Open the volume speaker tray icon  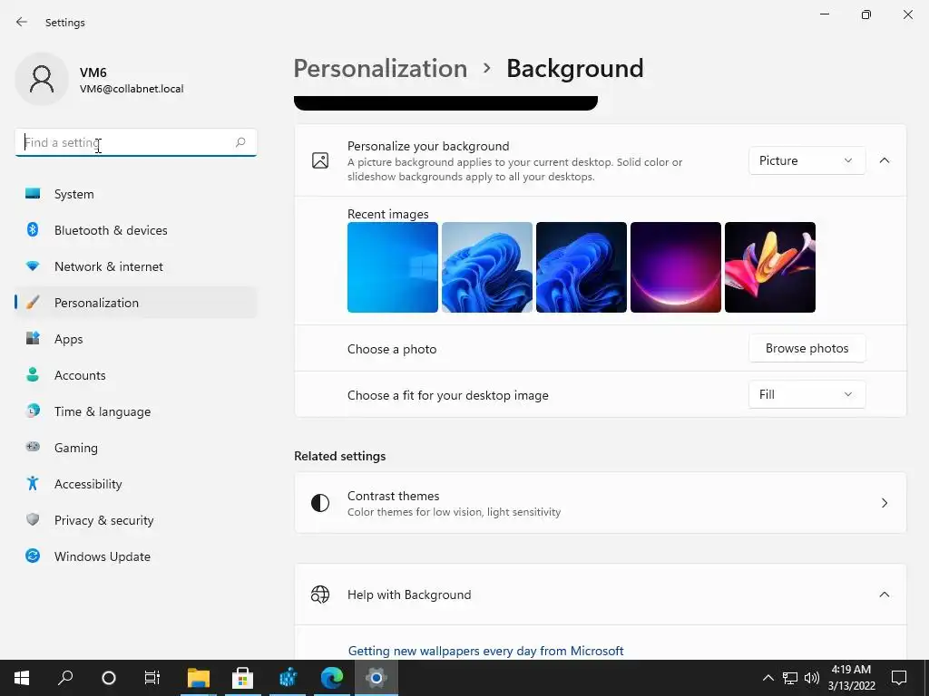click(812, 678)
